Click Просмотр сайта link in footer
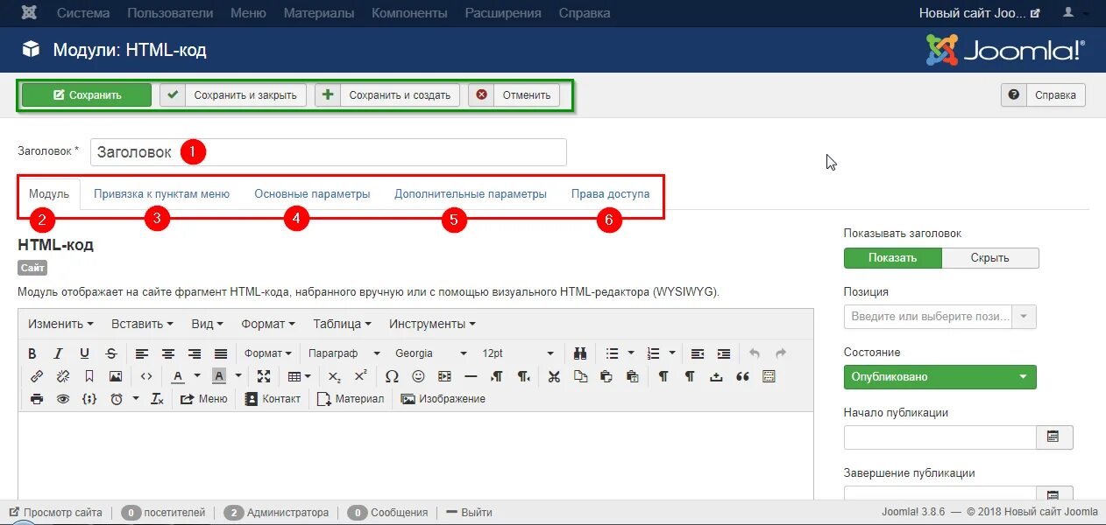Screen dimensions: 1106x525 (x=55, y=513)
